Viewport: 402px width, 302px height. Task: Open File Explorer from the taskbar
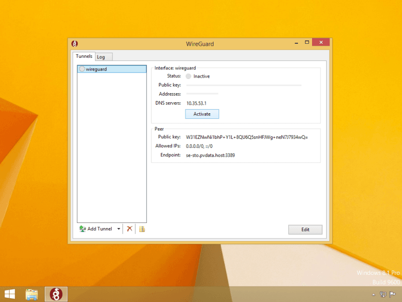[32, 294]
